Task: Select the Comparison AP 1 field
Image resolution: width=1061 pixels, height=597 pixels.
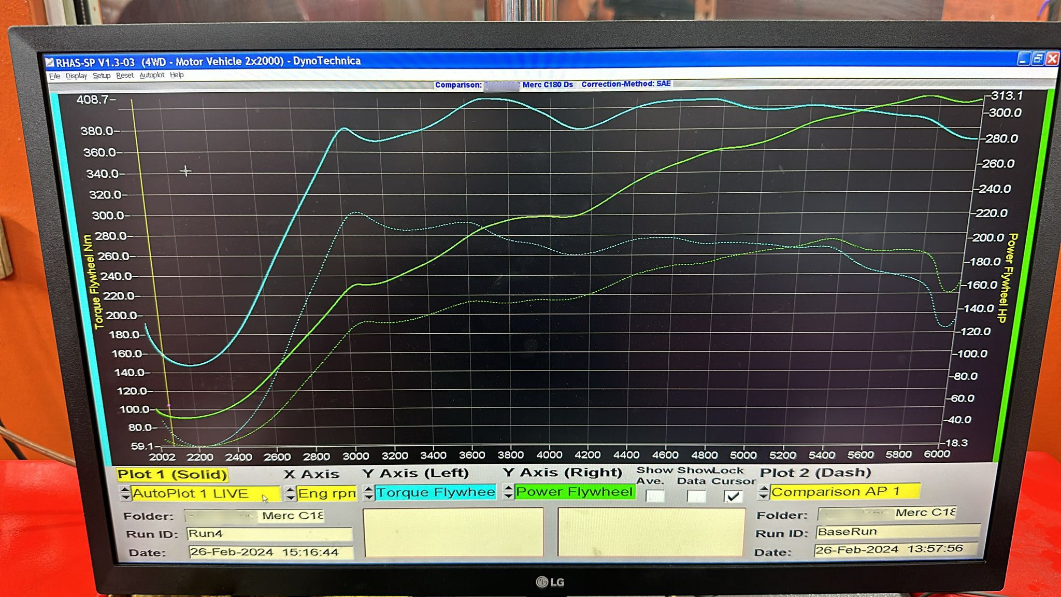Action: click(x=845, y=491)
